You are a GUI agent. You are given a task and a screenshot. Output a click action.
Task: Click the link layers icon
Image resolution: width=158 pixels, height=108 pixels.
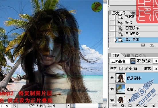pyautogui.click(x=114, y=105)
